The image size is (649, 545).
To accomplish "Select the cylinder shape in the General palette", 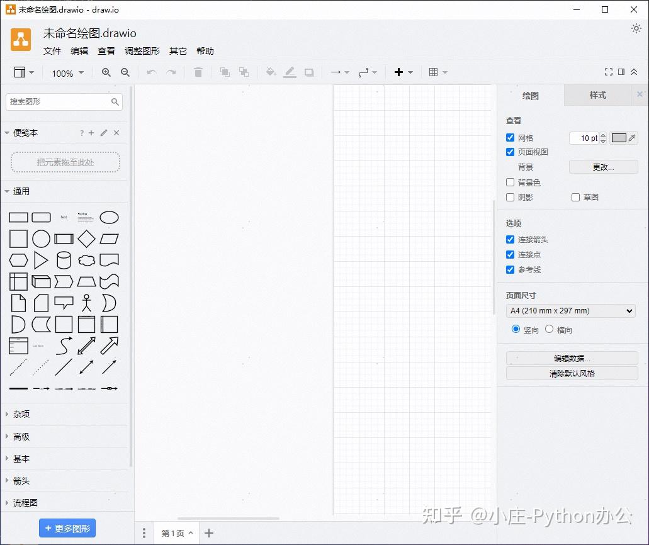I will coord(64,261).
